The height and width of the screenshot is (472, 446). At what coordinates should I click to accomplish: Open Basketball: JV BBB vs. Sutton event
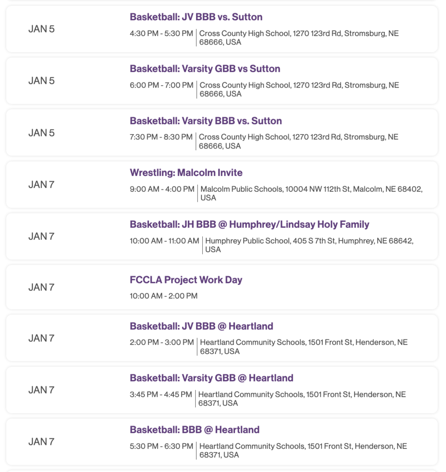(x=196, y=17)
